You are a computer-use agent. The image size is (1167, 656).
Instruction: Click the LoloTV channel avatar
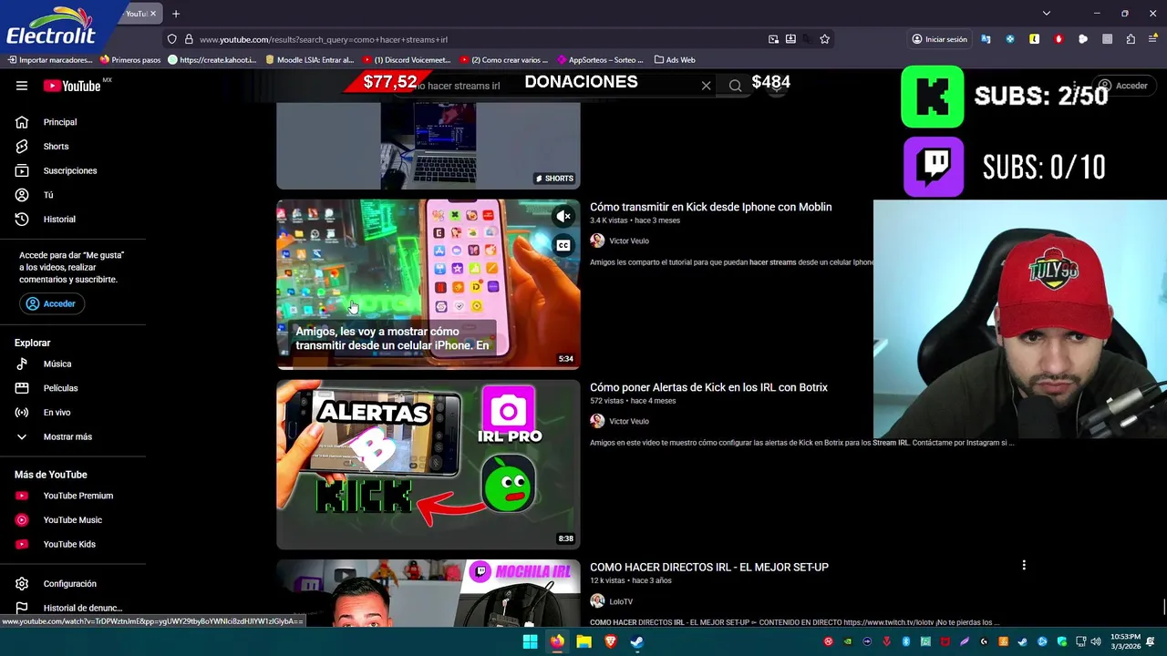point(597,601)
